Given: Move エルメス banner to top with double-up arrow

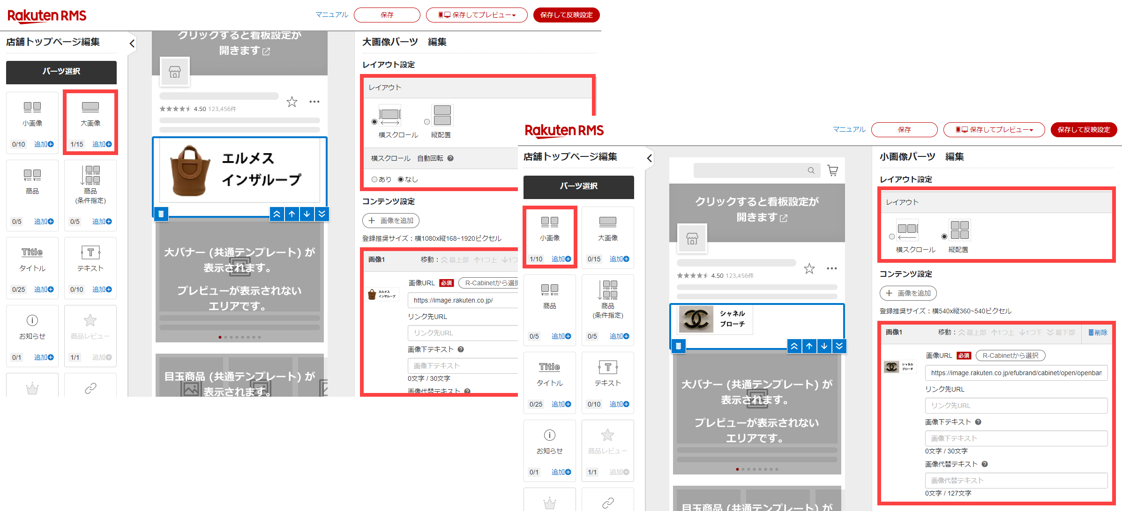Looking at the screenshot, I should point(277,214).
